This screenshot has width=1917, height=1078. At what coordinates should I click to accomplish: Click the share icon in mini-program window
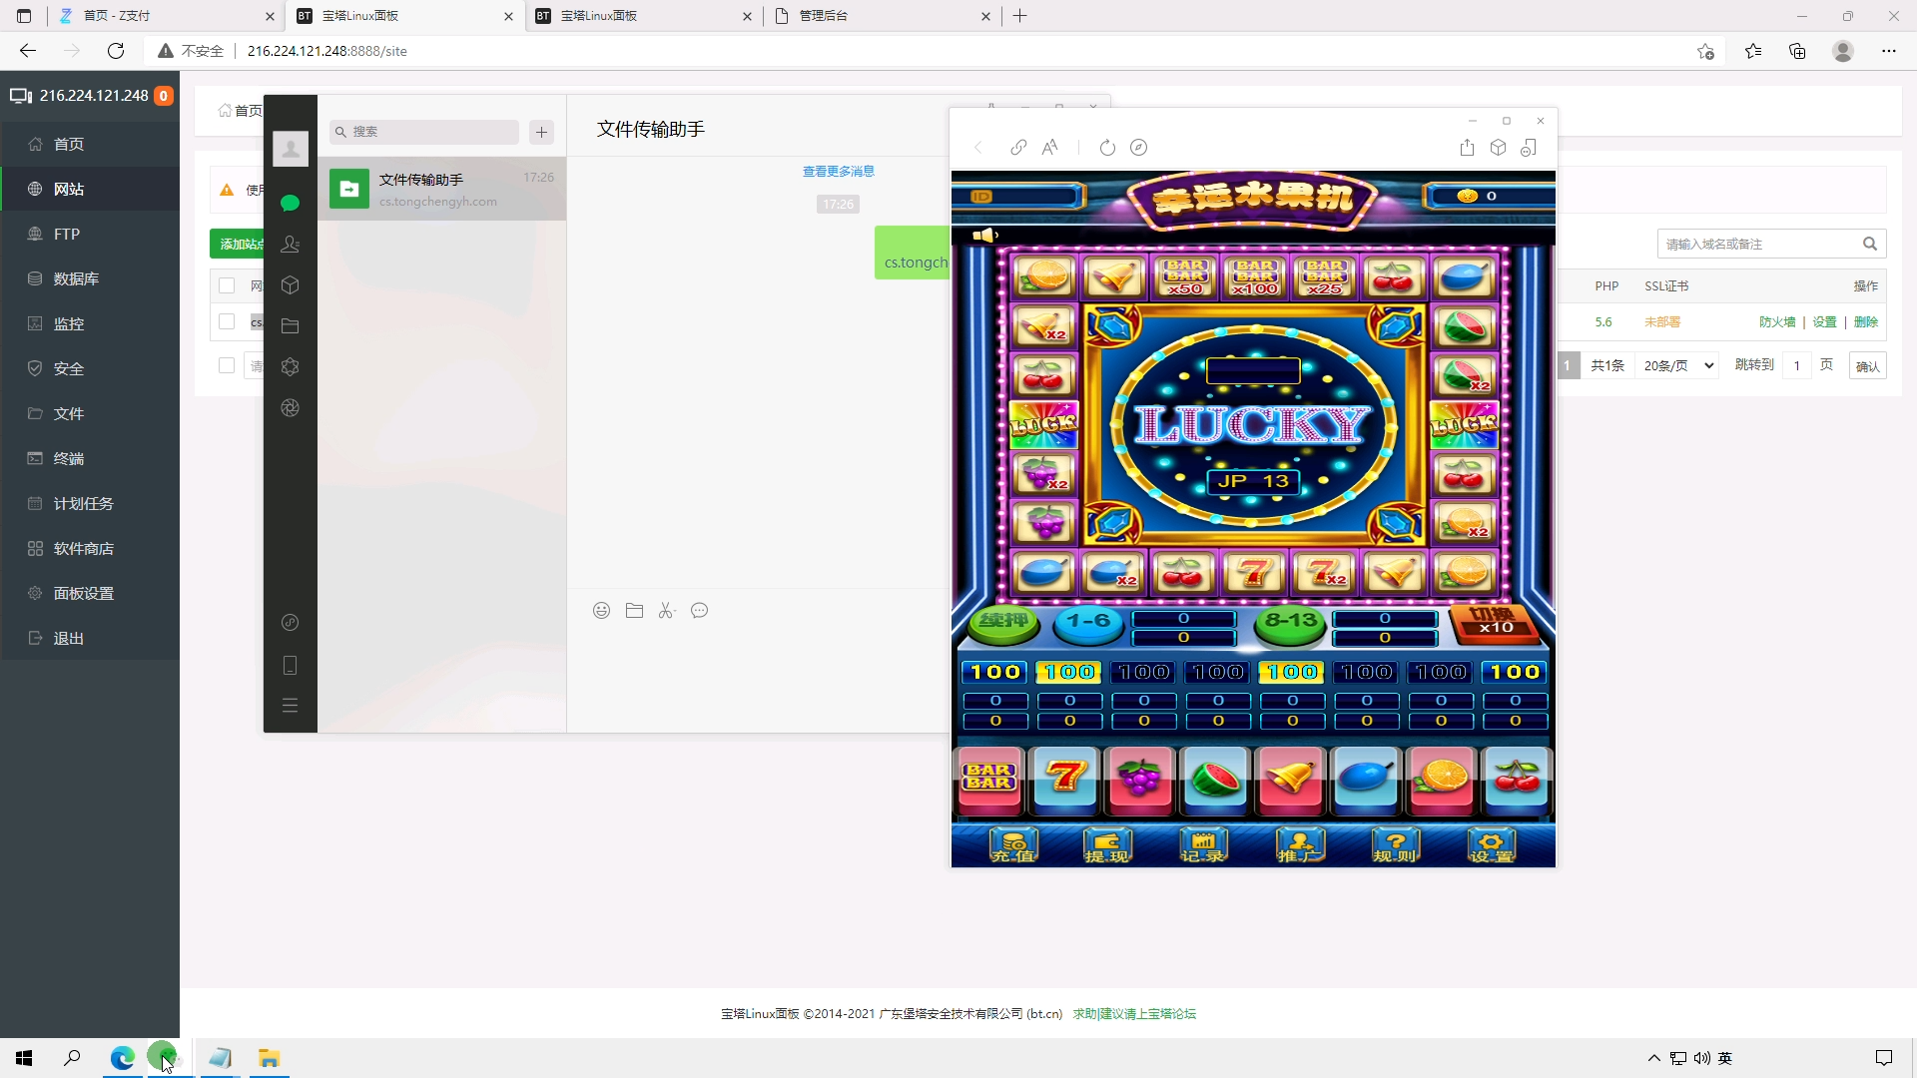click(1467, 148)
